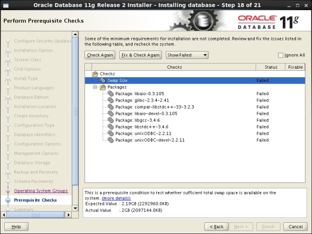Viewport: 312px width, 234px height.
Task: Click the Back button
Action: [x=216, y=227]
